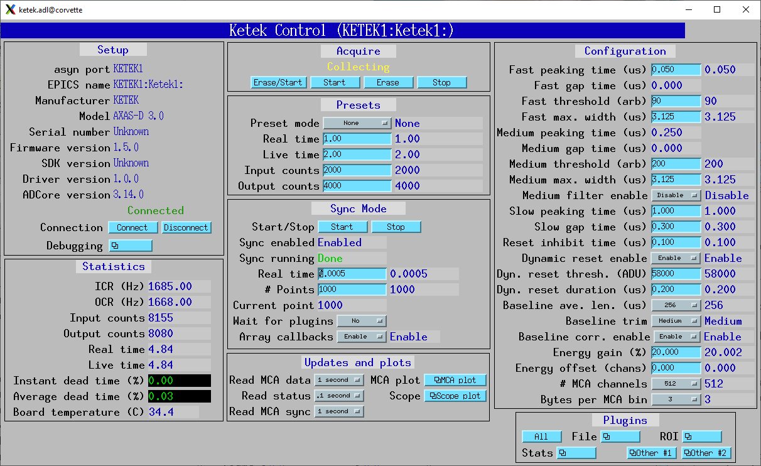Viewport: 761px width, 466px height.
Task: Click the Presets Real time input field
Action: pos(357,139)
